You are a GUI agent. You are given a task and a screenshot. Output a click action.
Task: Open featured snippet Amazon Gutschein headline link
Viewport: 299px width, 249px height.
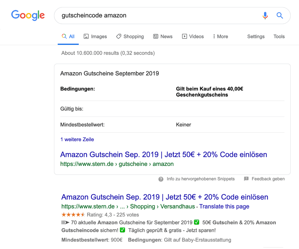164,155
